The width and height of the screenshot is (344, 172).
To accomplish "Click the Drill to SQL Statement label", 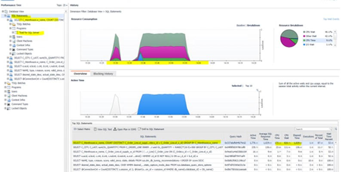I will (153, 129).
